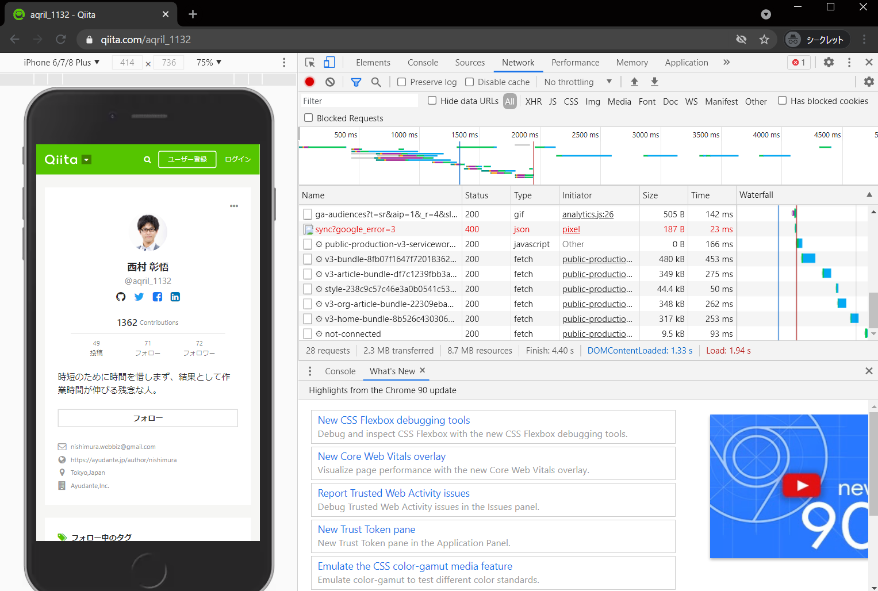This screenshot has height=591, width=878.
Task: Click the フォロー button
Action: [x=148, y=418]
